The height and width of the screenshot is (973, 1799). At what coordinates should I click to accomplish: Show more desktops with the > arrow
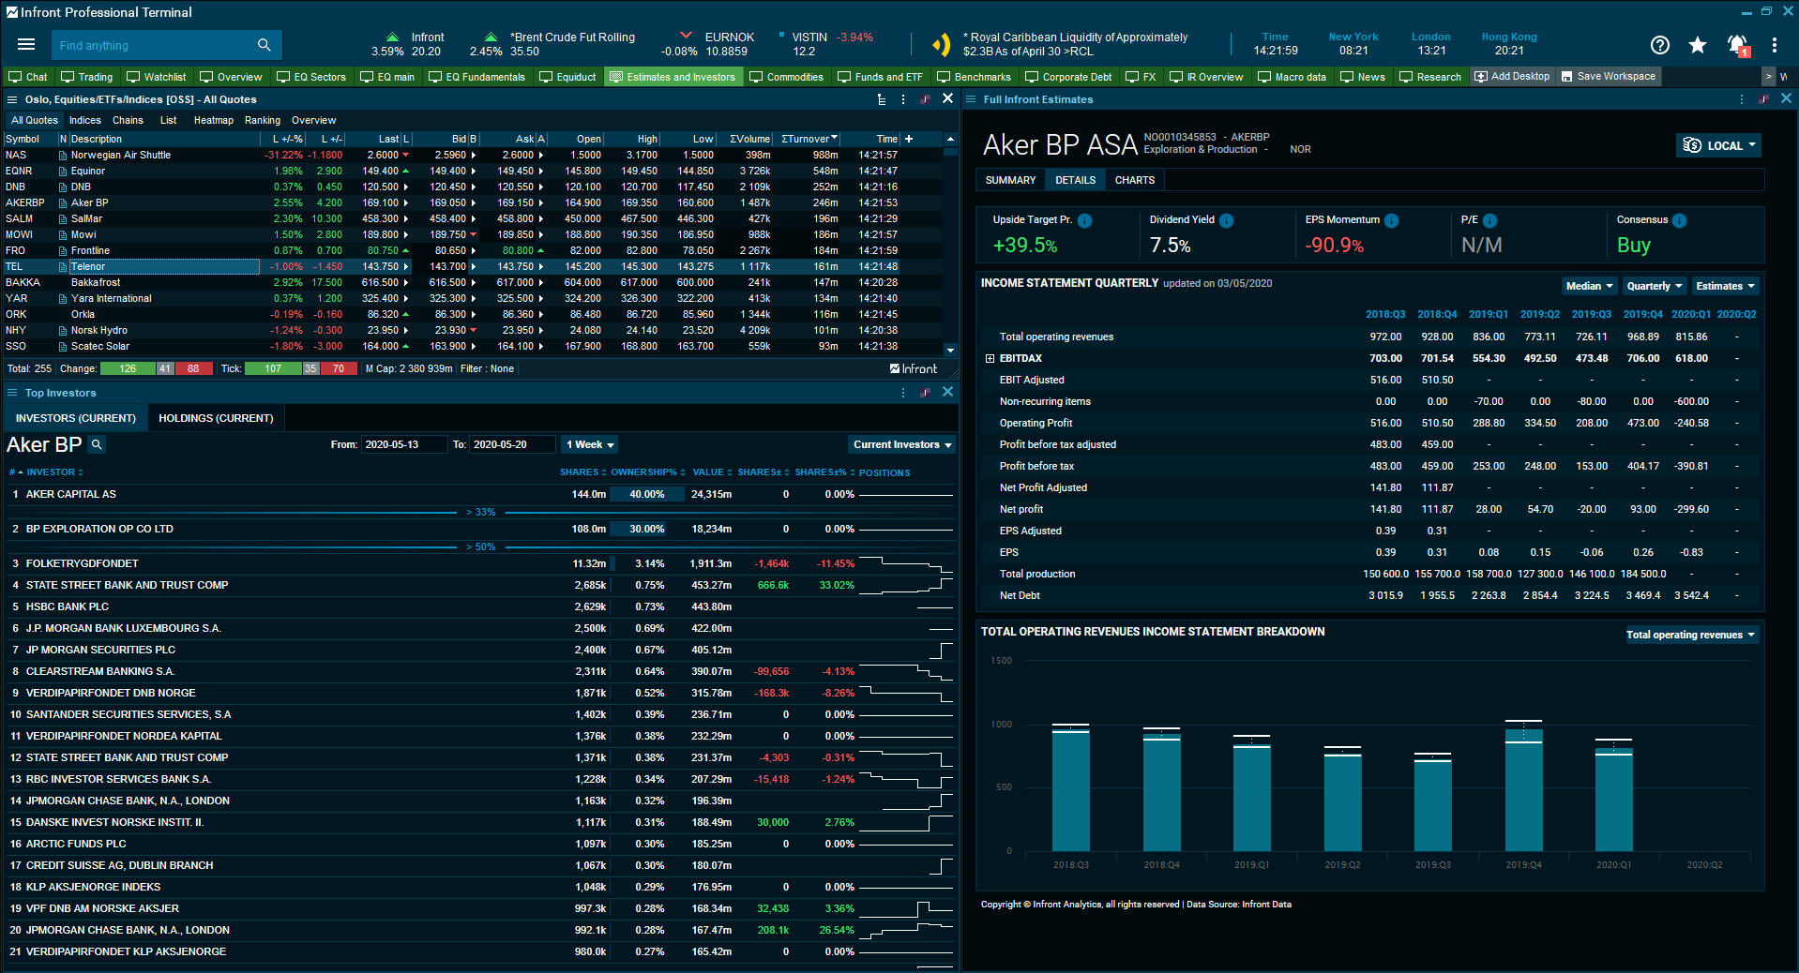pyautogui.click(x=1769, y=77)
